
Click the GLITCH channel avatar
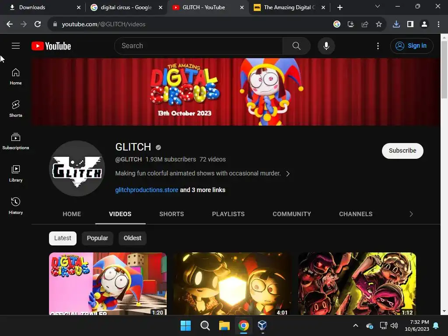[77, 168]
